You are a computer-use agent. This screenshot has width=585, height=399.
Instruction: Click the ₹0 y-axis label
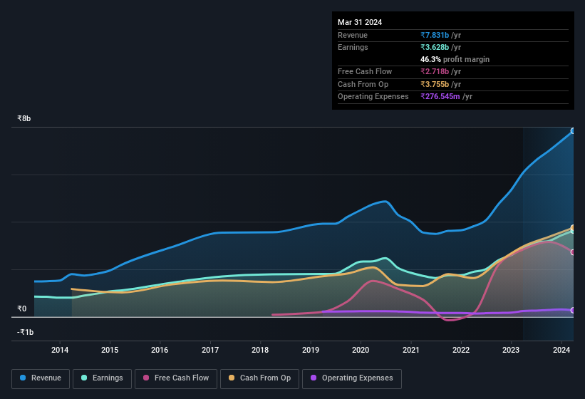(21, 309)
